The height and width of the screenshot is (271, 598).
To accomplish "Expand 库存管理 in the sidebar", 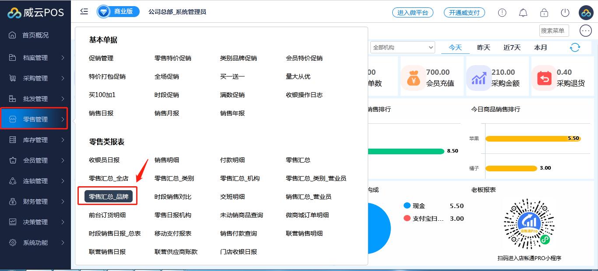I will pos(35,140).
